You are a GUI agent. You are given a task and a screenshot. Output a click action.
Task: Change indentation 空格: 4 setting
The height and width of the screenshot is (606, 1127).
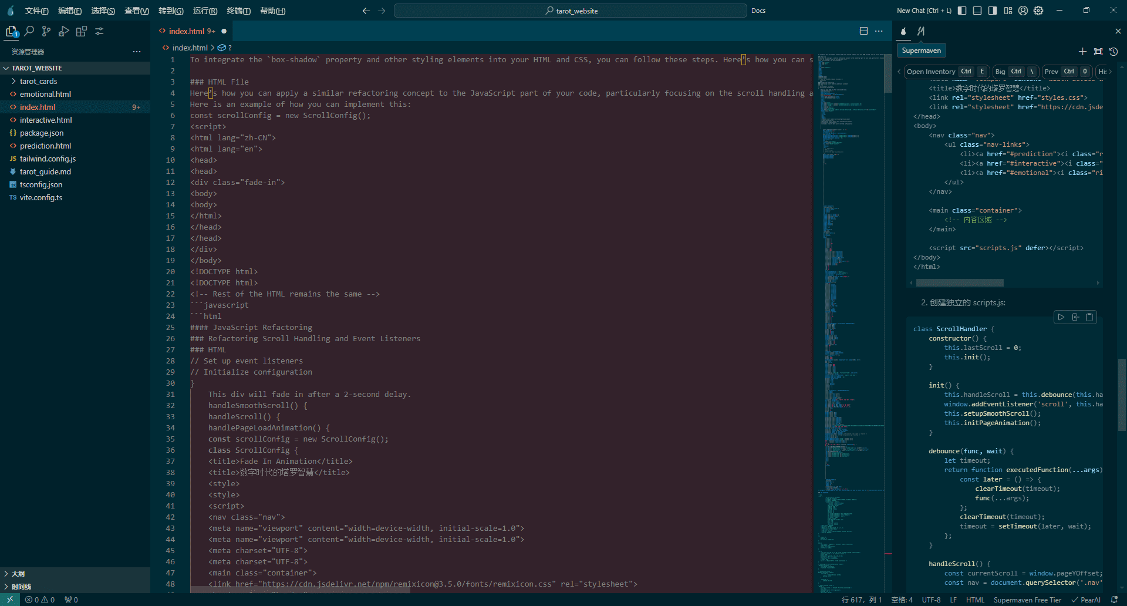pos(902,600)
